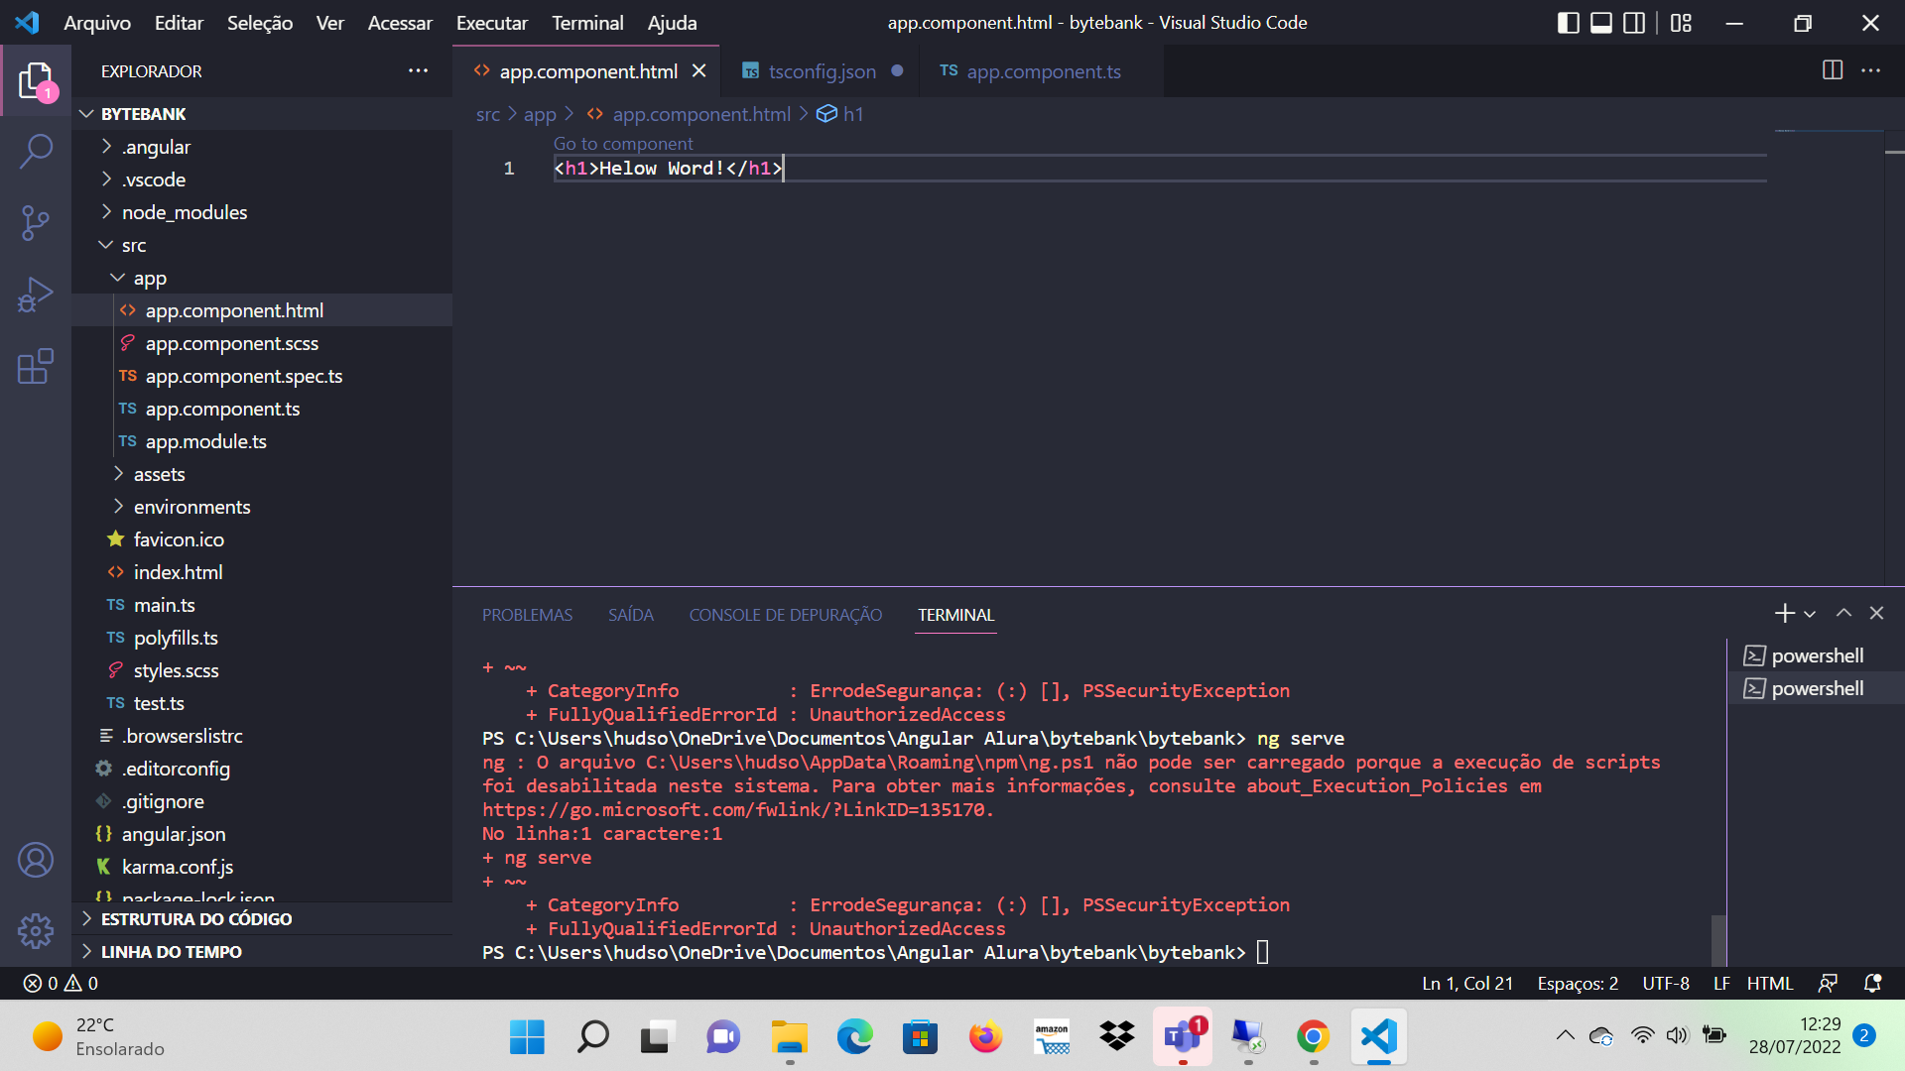Collapse the app folder
This screenshot has height=1071, width=1905.
pos(262,278)
